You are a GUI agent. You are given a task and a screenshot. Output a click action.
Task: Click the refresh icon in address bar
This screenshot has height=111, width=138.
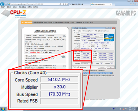coord(65,4)
